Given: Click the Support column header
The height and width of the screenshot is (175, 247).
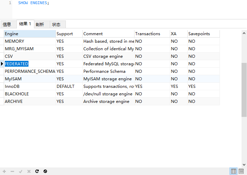Looking at the screenshot, I should click(69, 34).
